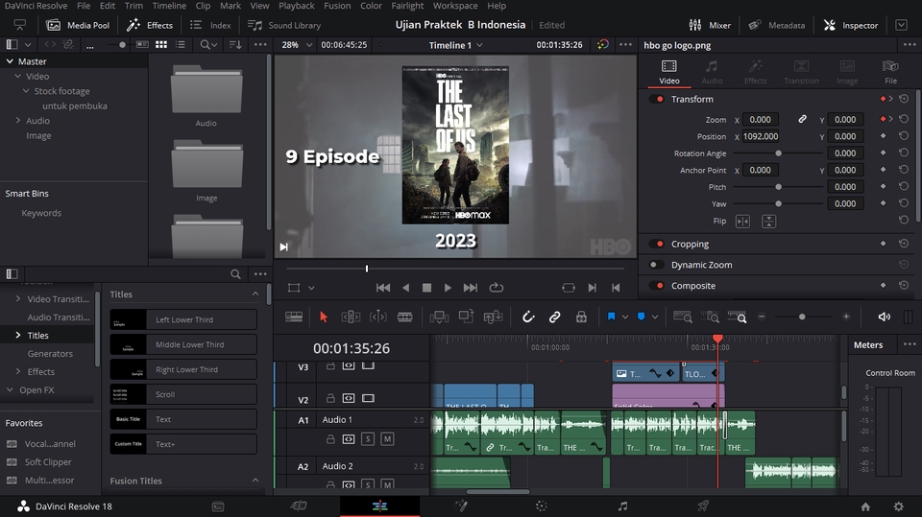Solo the Audio 1 track
The height and width of the screenshot is (517, 922).
[368, 439]
